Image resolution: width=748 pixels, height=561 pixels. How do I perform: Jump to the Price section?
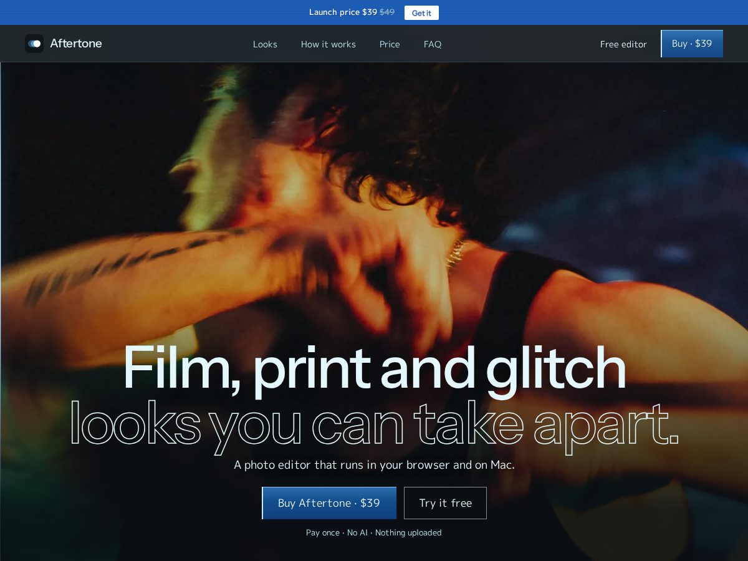(x=390, y=44)
